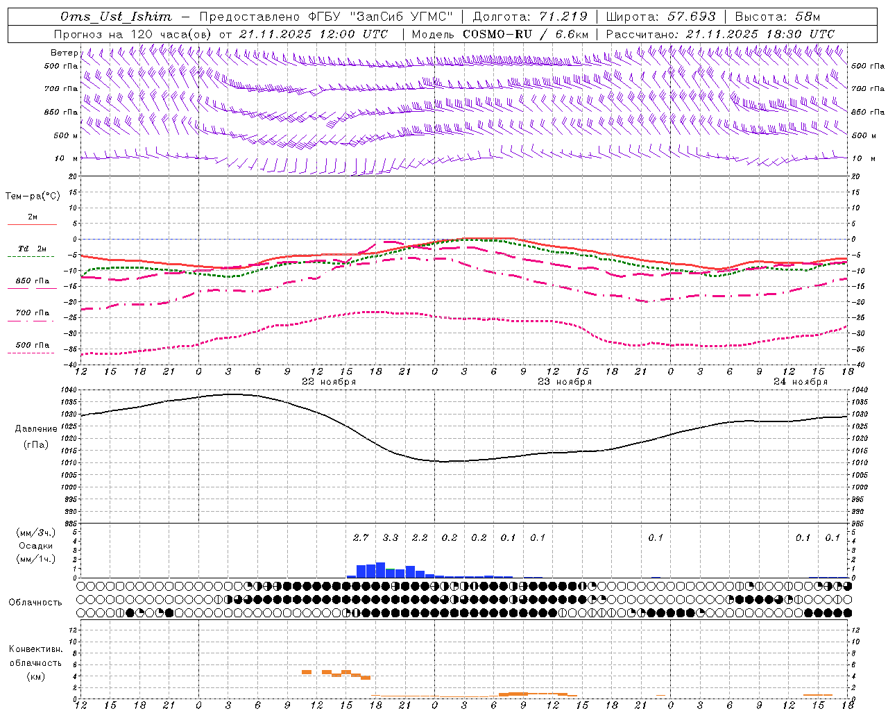Click the station name Oms_Ust_Ishim
Image resolution: width=888 pixels, height=711 pixels.
point(116,17)
